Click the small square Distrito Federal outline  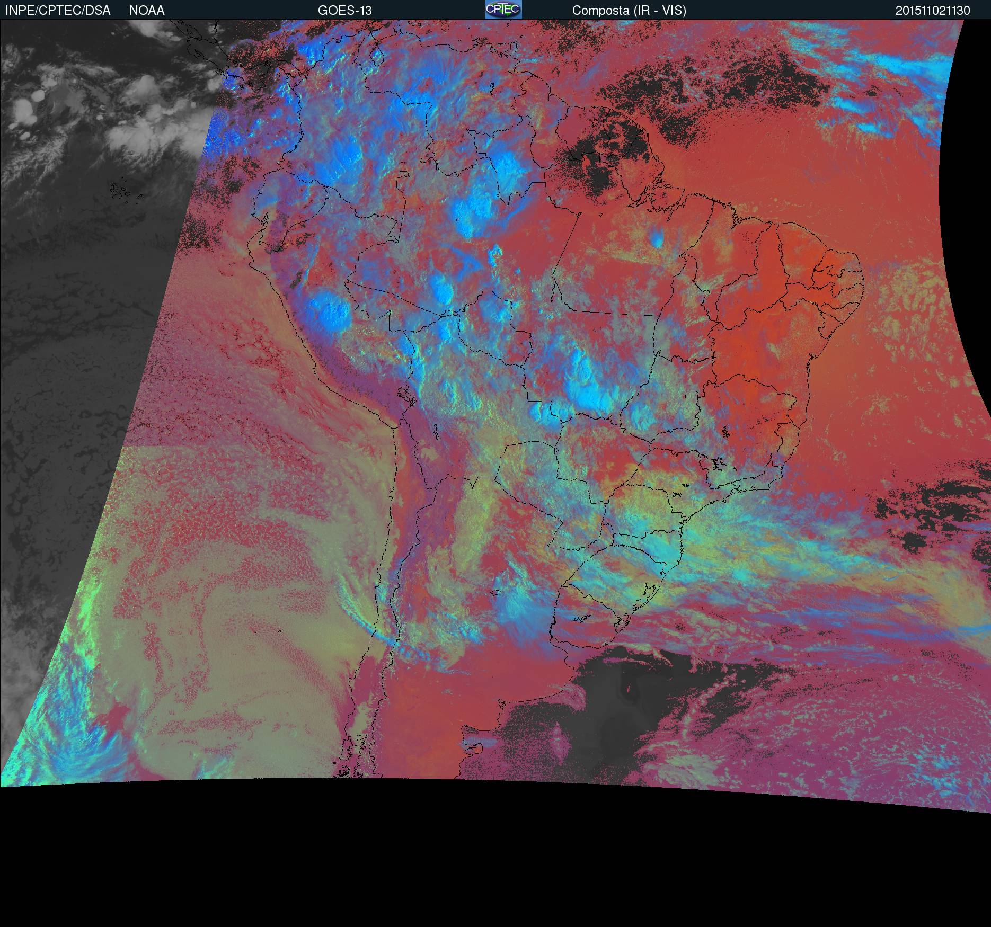pos(691,395)
